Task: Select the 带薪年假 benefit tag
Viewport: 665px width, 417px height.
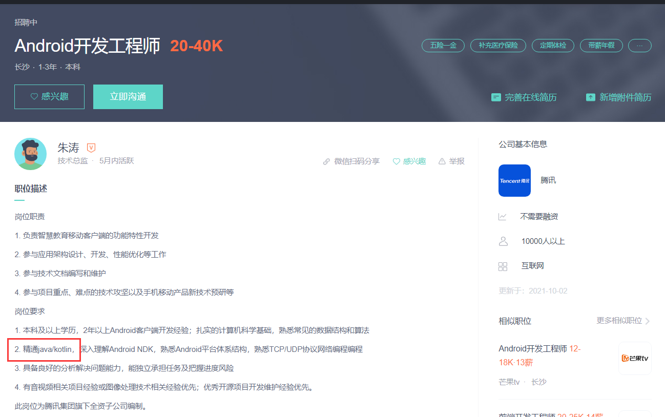Action: pos(601,46)
